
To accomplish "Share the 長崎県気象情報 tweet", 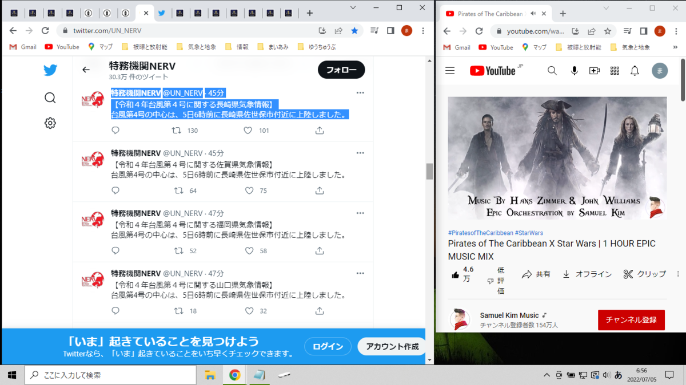I will coord(320,131).
